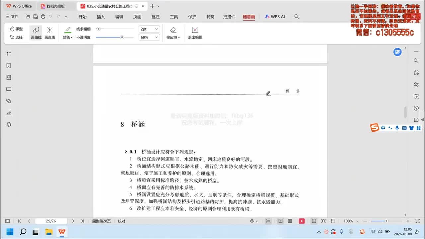This screenshot has height=239, width=425.
Task: Click the Save icon in quick access bar
Action: [35, 17]
